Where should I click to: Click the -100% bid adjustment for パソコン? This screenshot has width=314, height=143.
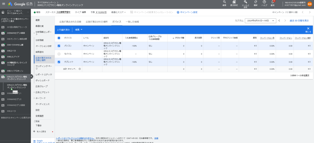[x=134, y=46]
